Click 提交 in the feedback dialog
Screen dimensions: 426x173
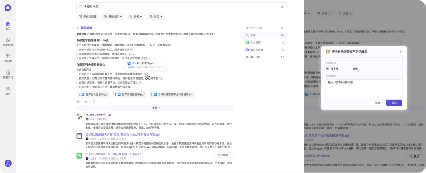(x=394, y=103)
